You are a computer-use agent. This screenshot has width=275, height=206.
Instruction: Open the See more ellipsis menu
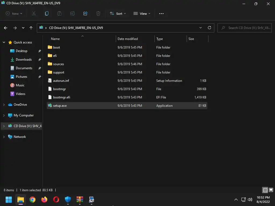coord(161,13)
